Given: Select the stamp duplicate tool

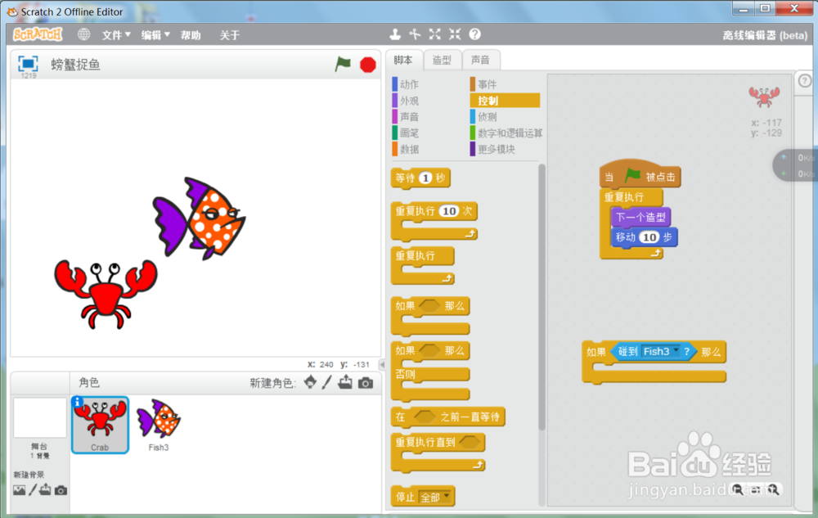Looking at the screenshot, I should coord(395,34).
